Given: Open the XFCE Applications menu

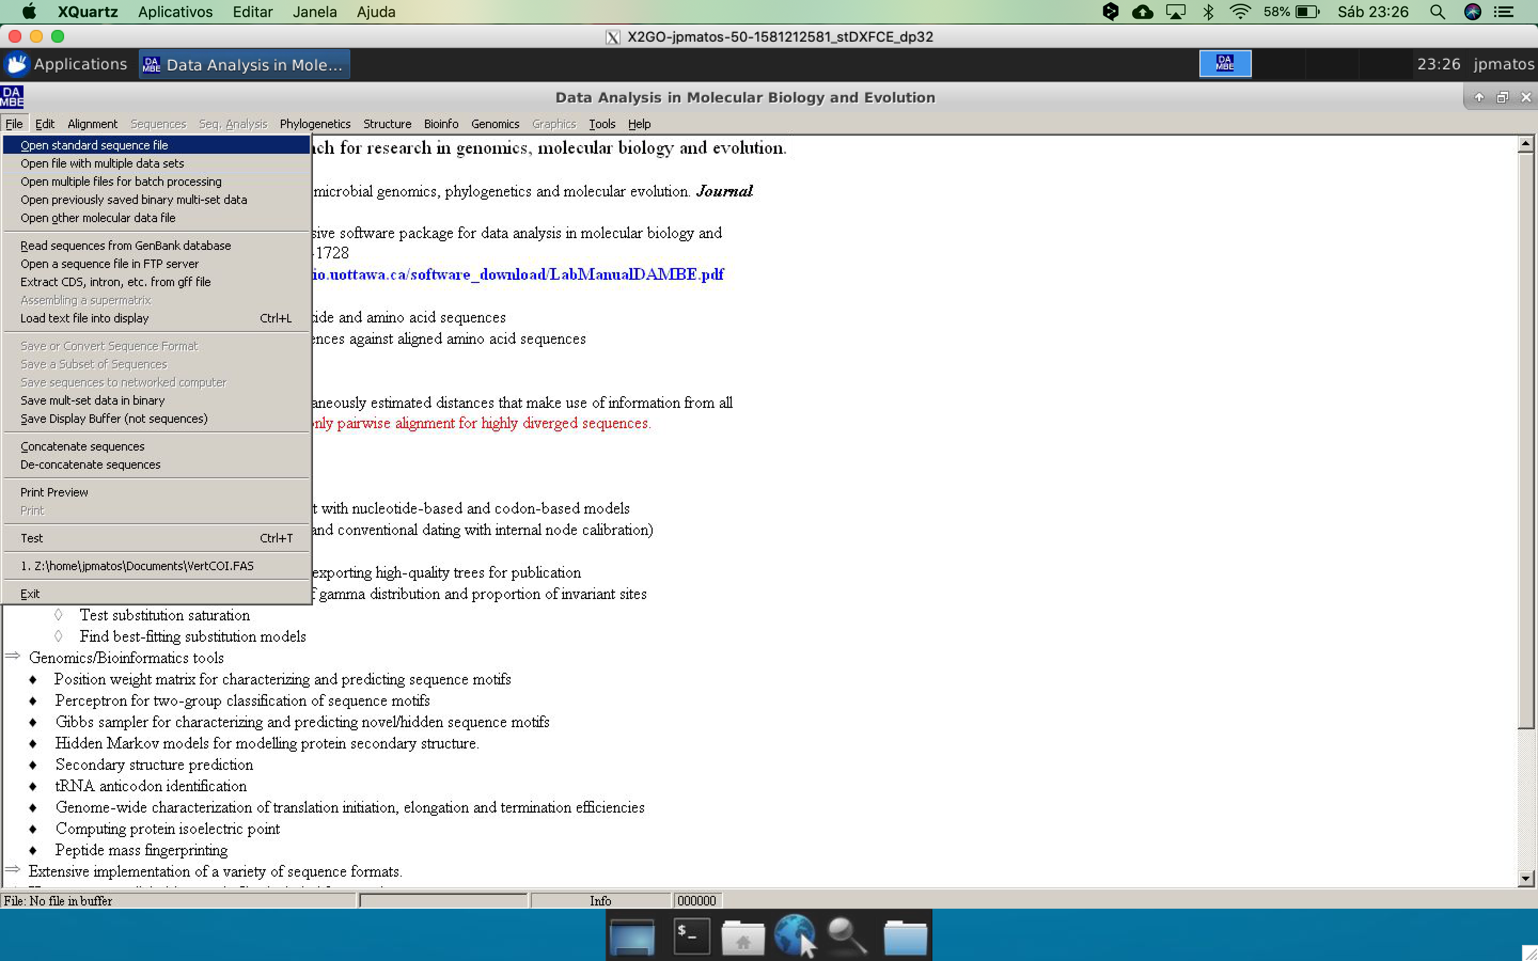Looking at the screenshot, I should [x=66, y=64].
